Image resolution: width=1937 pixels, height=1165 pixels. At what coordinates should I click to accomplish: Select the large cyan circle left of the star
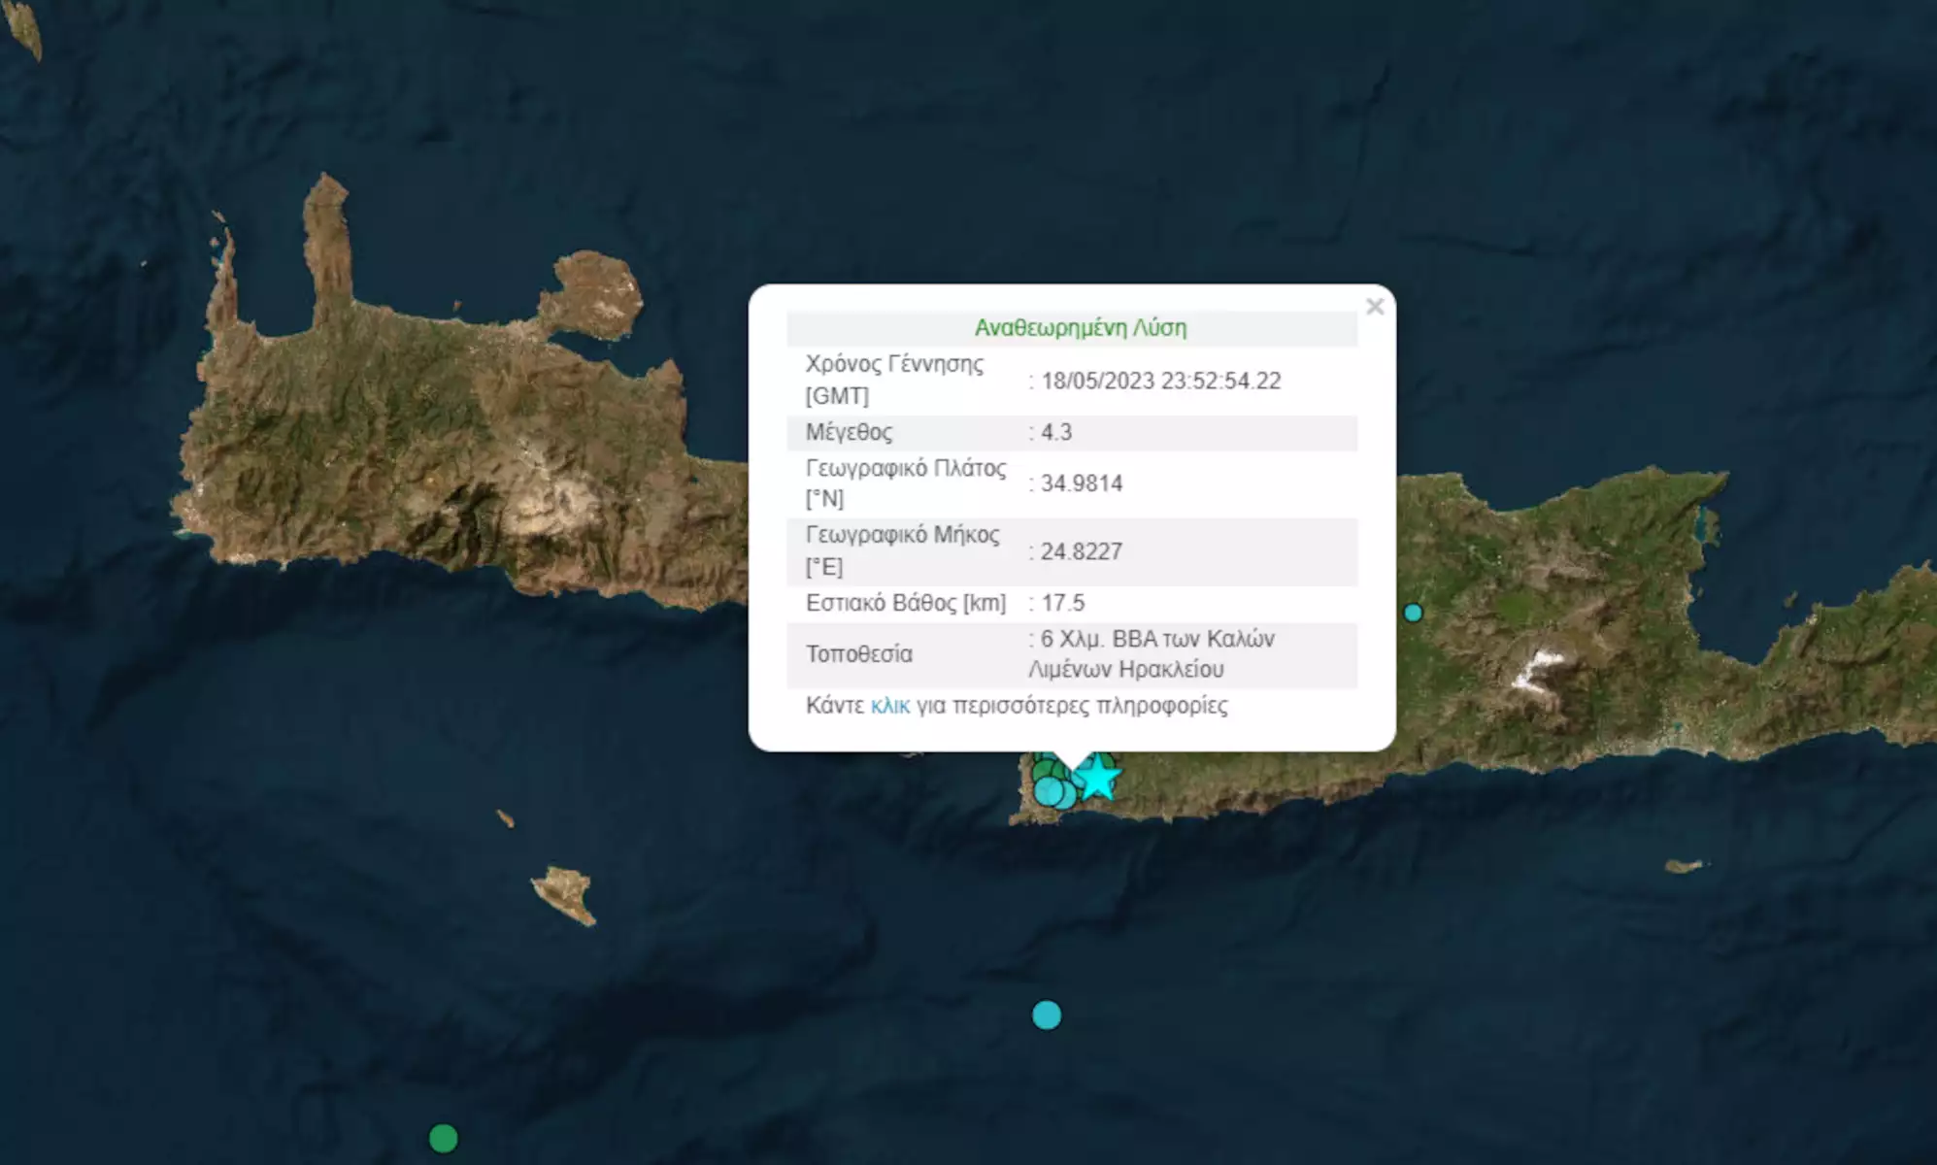click(x=1049, y=791)
